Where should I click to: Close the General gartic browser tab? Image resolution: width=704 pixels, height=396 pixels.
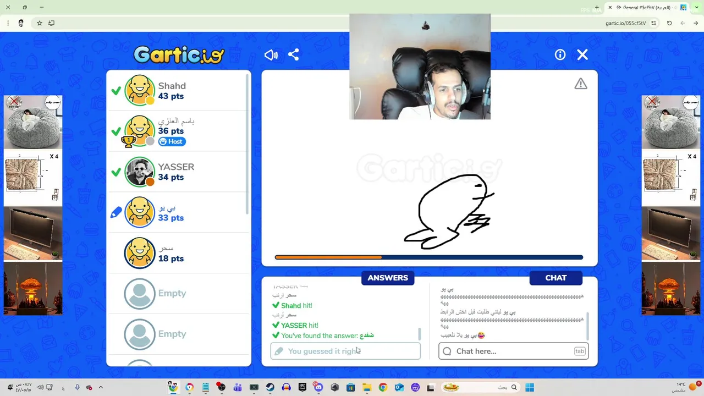[610, 7]
